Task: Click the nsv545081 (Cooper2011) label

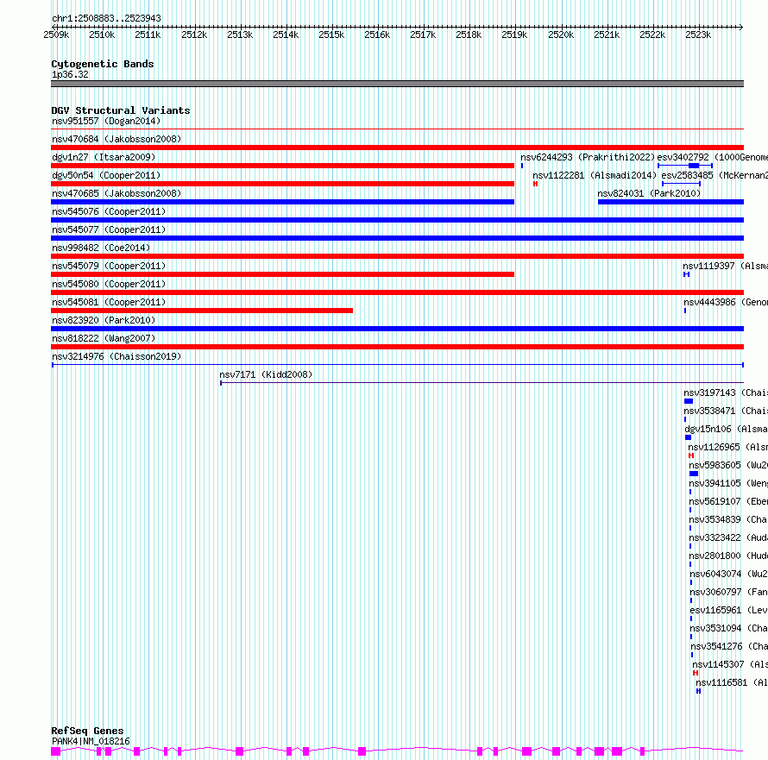Action: 109,302
